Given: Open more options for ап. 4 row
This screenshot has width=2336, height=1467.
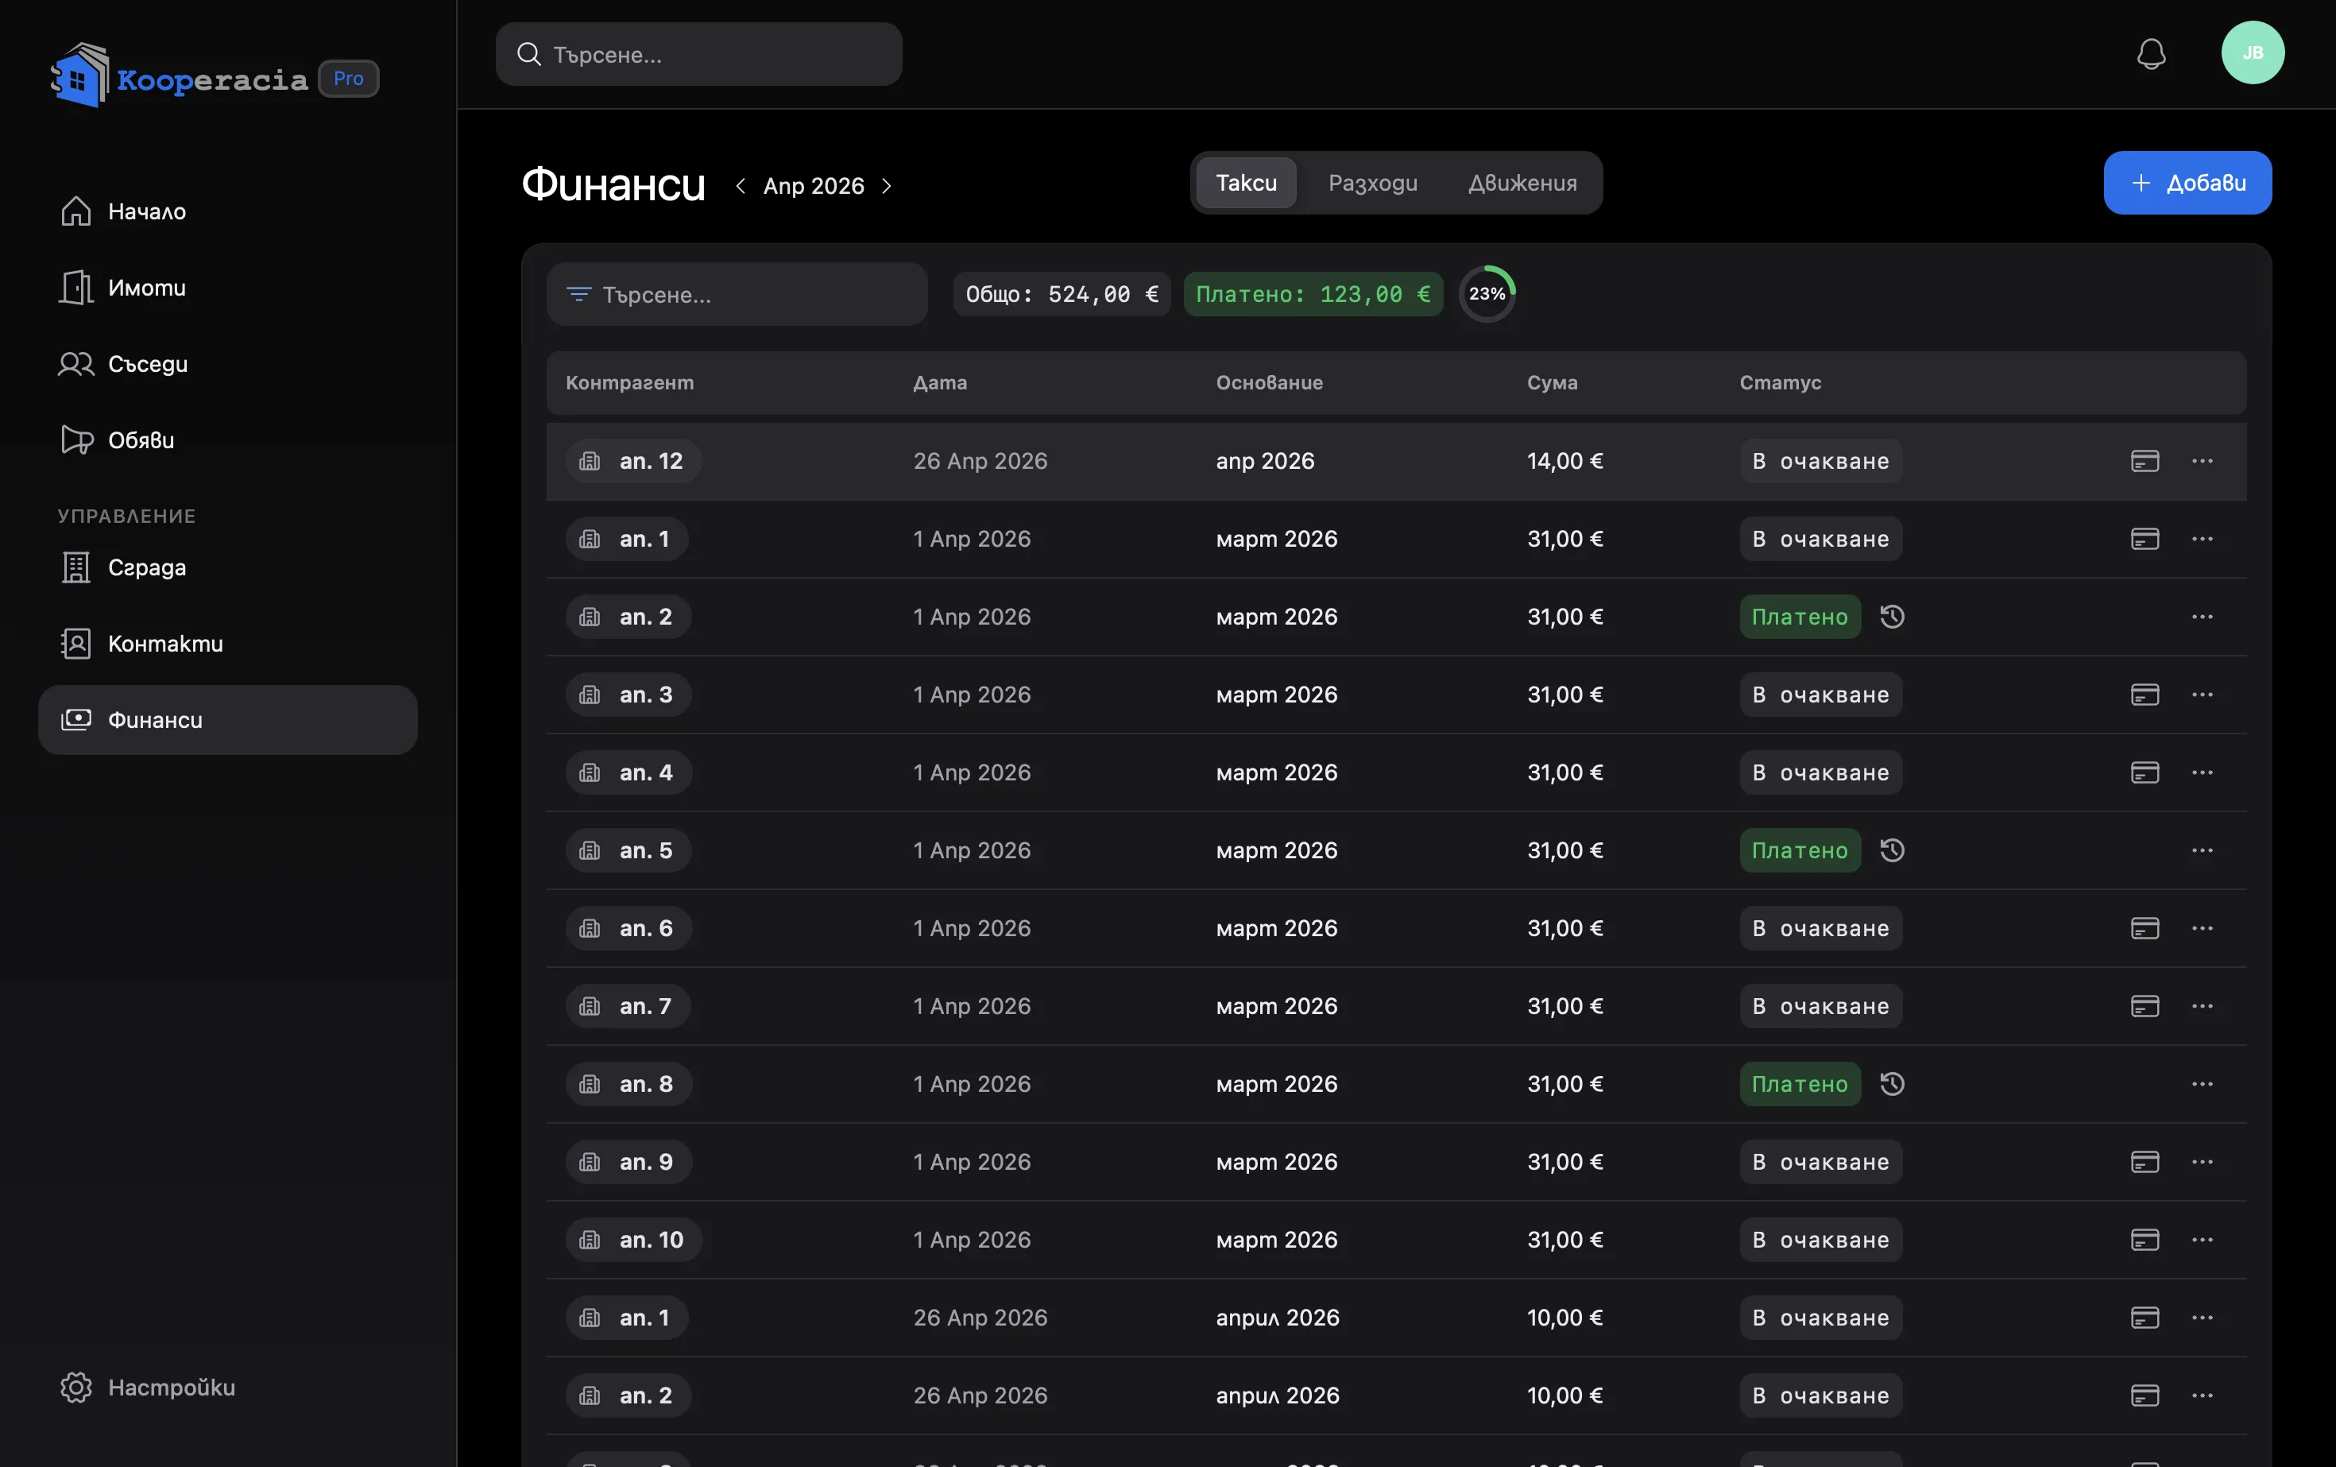Looking at the screenshot, I should pyautogui.click(x=2201, y=772).
